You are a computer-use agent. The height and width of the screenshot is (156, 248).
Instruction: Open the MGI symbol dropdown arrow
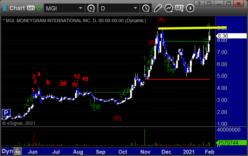(x=81, y=8)
